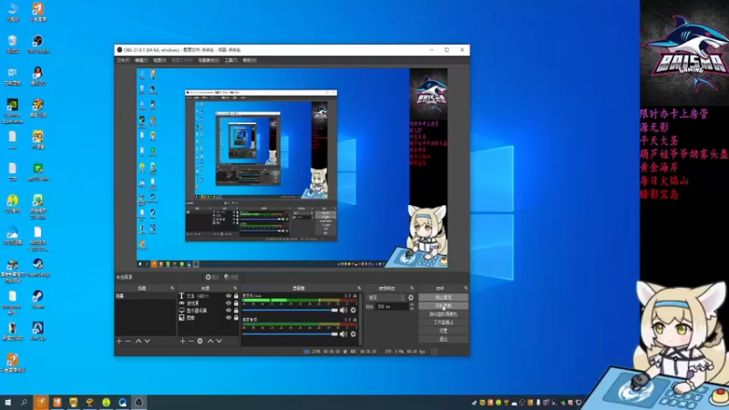Click the Start Recording button in Controls
The width and height of the screenshot is (729, 410).
click(x=443, y=306)
